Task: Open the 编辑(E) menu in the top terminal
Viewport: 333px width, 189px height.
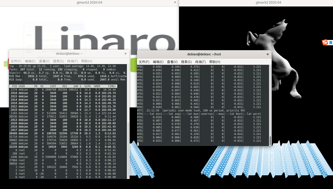Action: [30, 61]
